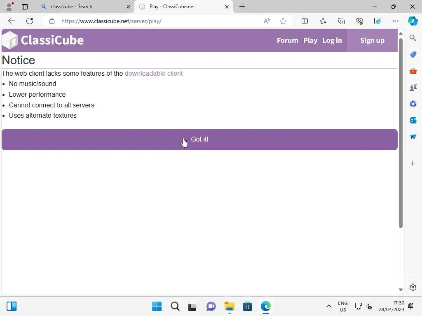
Task: Close the Play - ClassiCube.net tab
Action: (227, 7)
